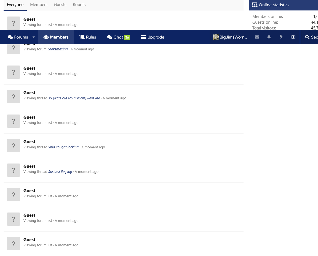Open the Looksmaxing forum link
This screenshot has height=256, width=318.
tap(58, 49)
